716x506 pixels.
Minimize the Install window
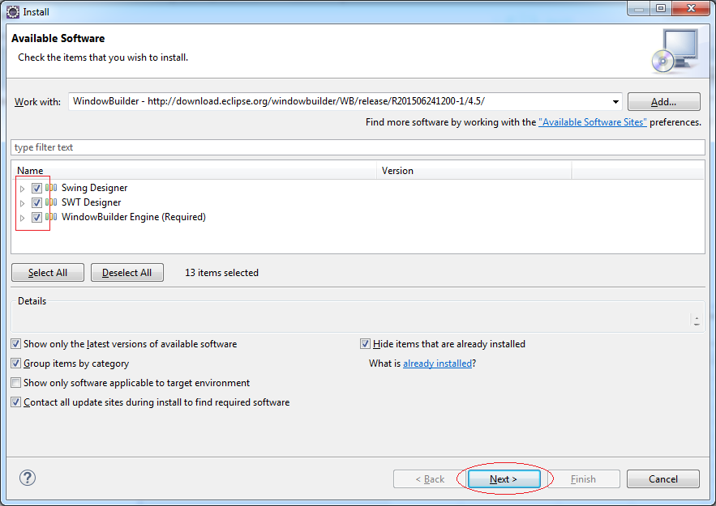pos(639,8)
